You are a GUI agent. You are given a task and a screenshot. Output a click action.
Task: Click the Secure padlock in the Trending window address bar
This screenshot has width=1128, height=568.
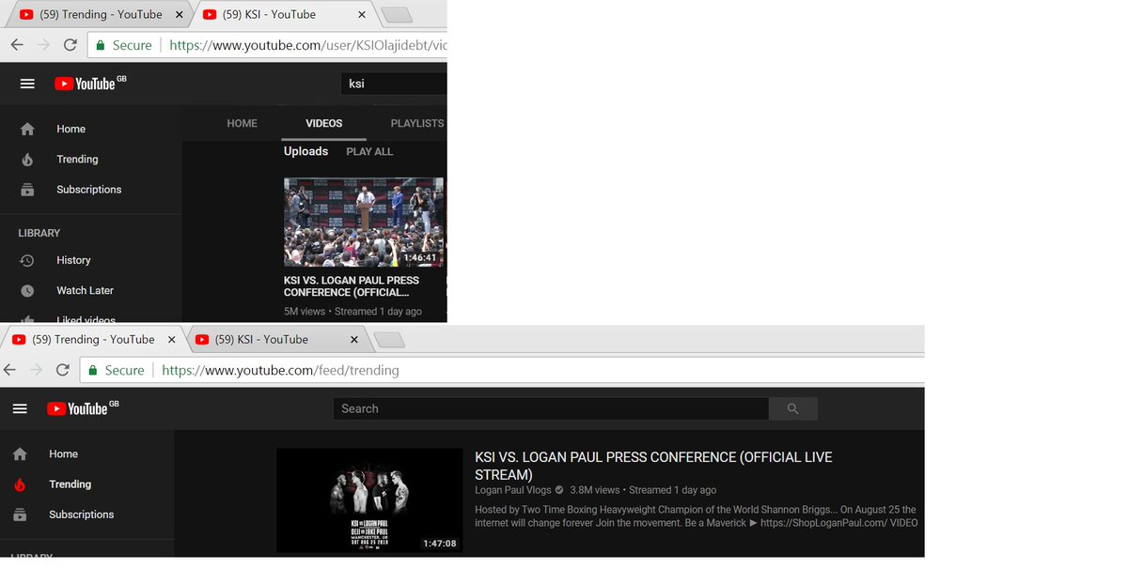(x=93, y=371)
